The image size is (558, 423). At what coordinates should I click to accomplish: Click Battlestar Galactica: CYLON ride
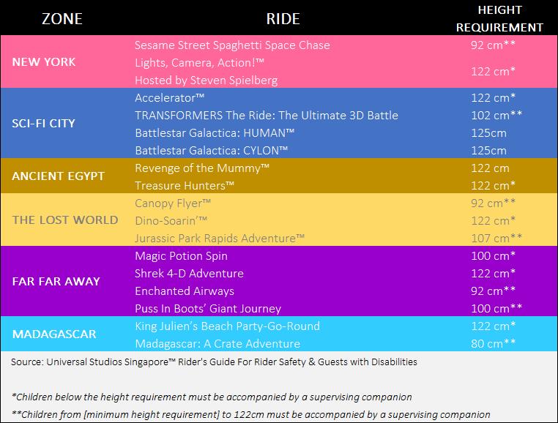click(212, 151)
